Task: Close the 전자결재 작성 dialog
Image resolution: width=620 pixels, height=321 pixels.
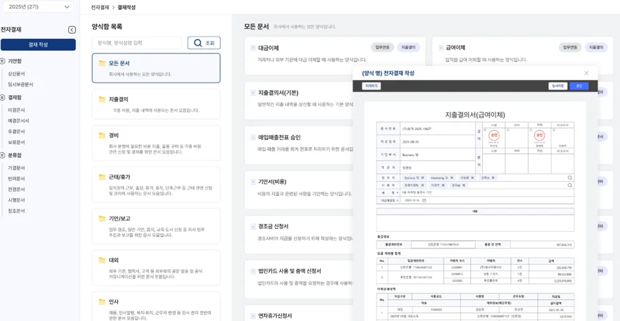Action: (586, 73)
